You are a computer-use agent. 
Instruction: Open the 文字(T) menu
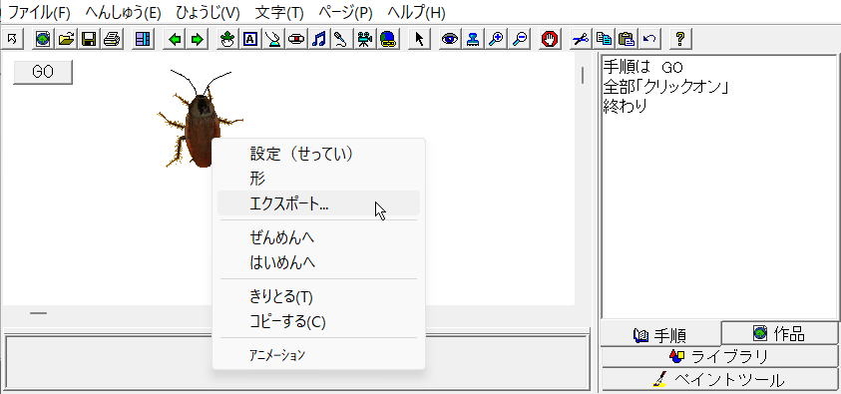(279, 12)
